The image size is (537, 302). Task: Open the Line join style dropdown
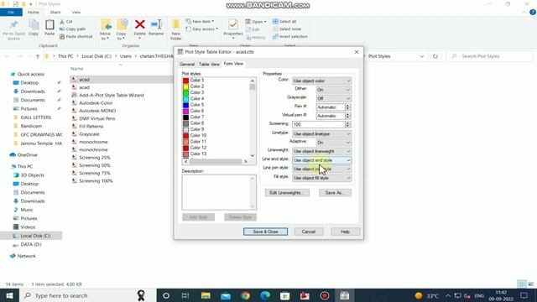(x=321, y=169)
